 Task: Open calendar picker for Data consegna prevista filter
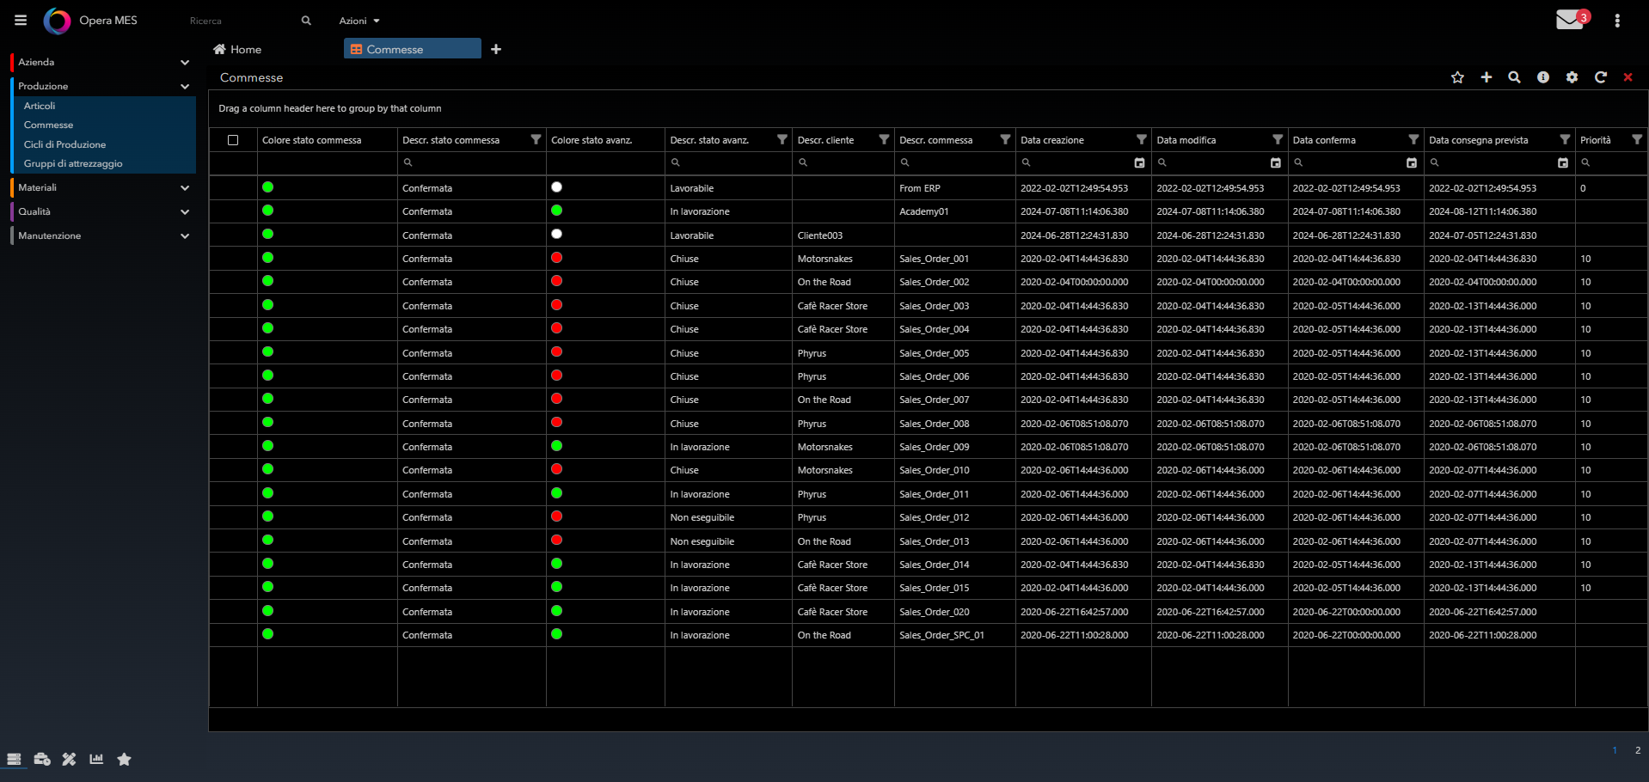[x=1562, y=162]
